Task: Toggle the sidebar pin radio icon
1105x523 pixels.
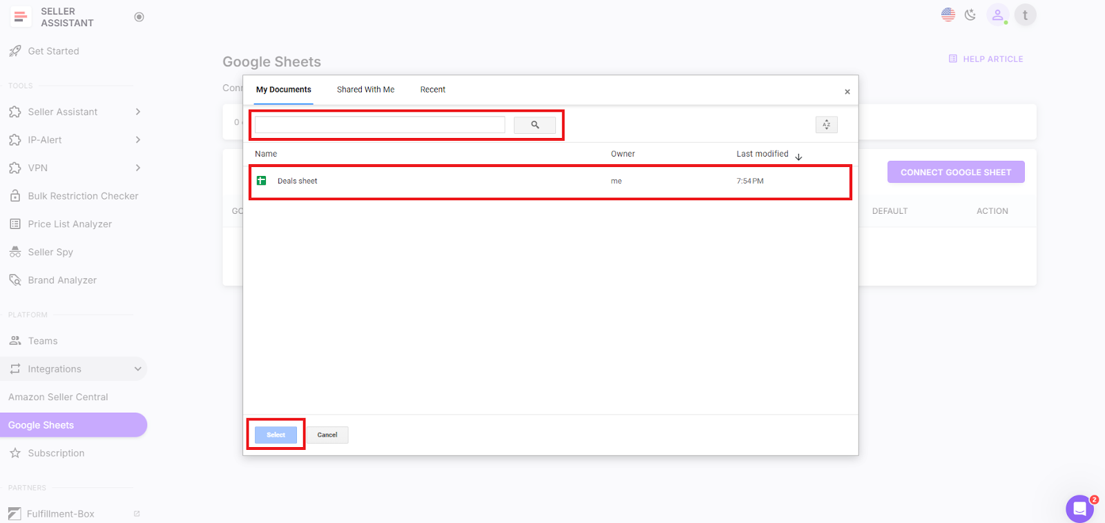Action: (x=139, y=17)
